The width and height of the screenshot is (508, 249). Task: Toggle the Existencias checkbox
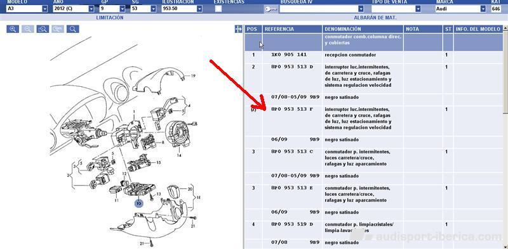pos(218,9)
